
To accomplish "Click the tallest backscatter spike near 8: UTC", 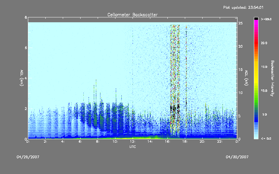I will 96,91.
